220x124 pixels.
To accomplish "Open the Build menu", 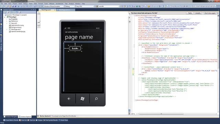I will tap(20, 4).
